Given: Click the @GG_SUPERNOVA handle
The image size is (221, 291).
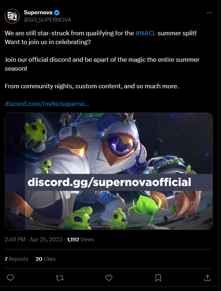Looking at the screenshot, I should pos(47,20).
